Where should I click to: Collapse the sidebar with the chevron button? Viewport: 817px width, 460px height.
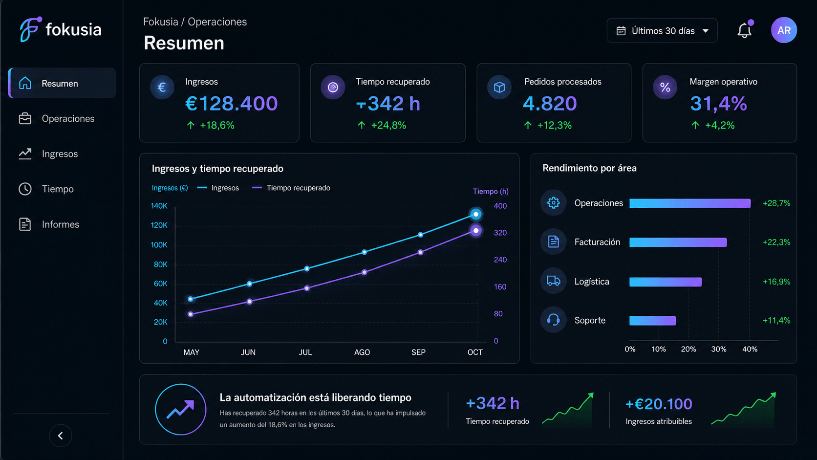(x=61, y=436)
